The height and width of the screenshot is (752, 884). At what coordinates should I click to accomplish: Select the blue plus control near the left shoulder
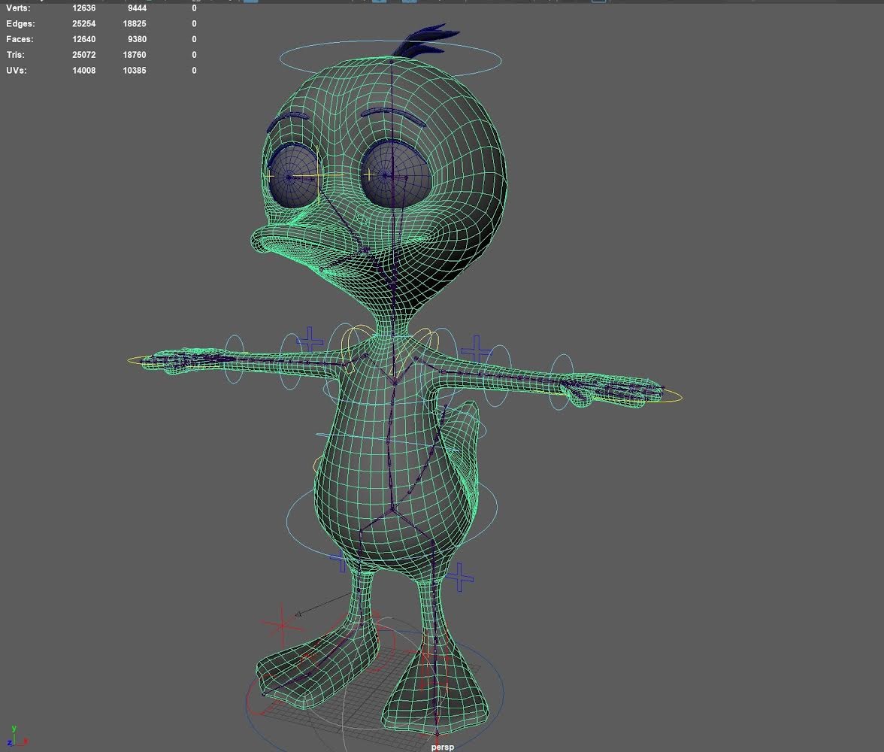(x=309, y=340)
